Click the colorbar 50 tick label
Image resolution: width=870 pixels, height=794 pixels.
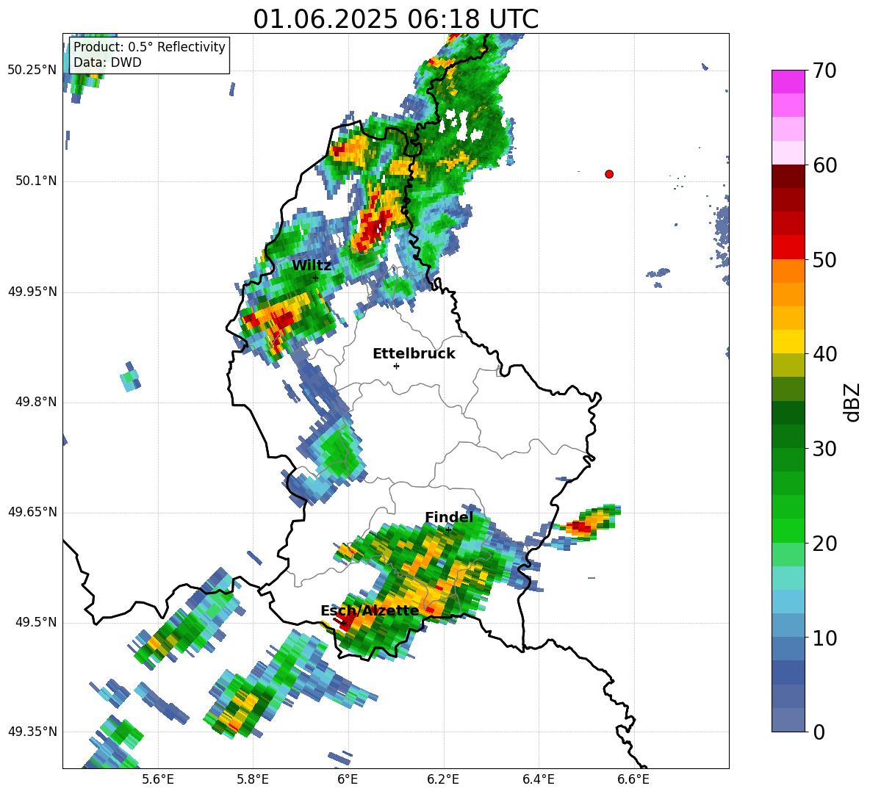(824, 259)
